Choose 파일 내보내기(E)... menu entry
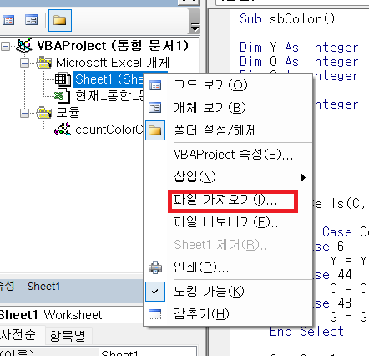The height and width of the screenshot is (356, 369). point(228,222)
